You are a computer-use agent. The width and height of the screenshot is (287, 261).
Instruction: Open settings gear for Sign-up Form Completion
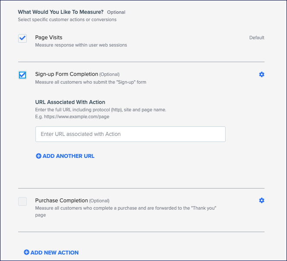[261, 74]
